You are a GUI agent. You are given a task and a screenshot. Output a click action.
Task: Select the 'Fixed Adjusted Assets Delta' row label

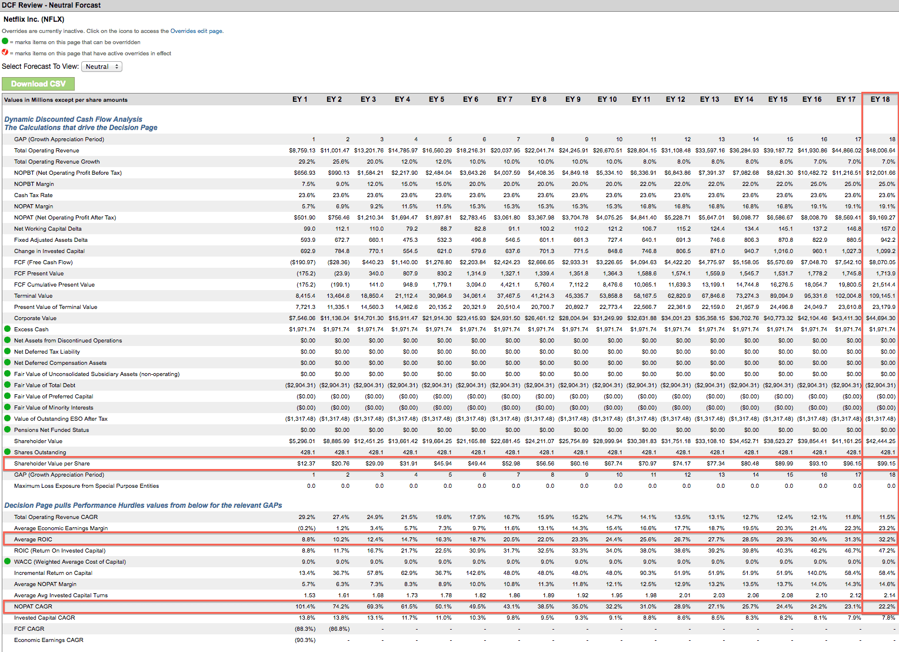click(x=51, y=240)
